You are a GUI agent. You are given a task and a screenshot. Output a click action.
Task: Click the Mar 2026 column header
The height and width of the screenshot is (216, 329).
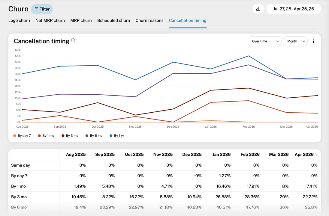coord(279,155)
